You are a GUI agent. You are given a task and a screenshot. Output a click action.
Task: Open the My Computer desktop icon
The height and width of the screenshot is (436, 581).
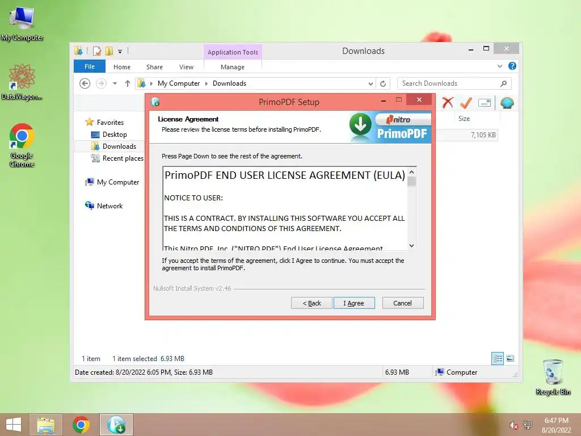[x=22, y=23]
